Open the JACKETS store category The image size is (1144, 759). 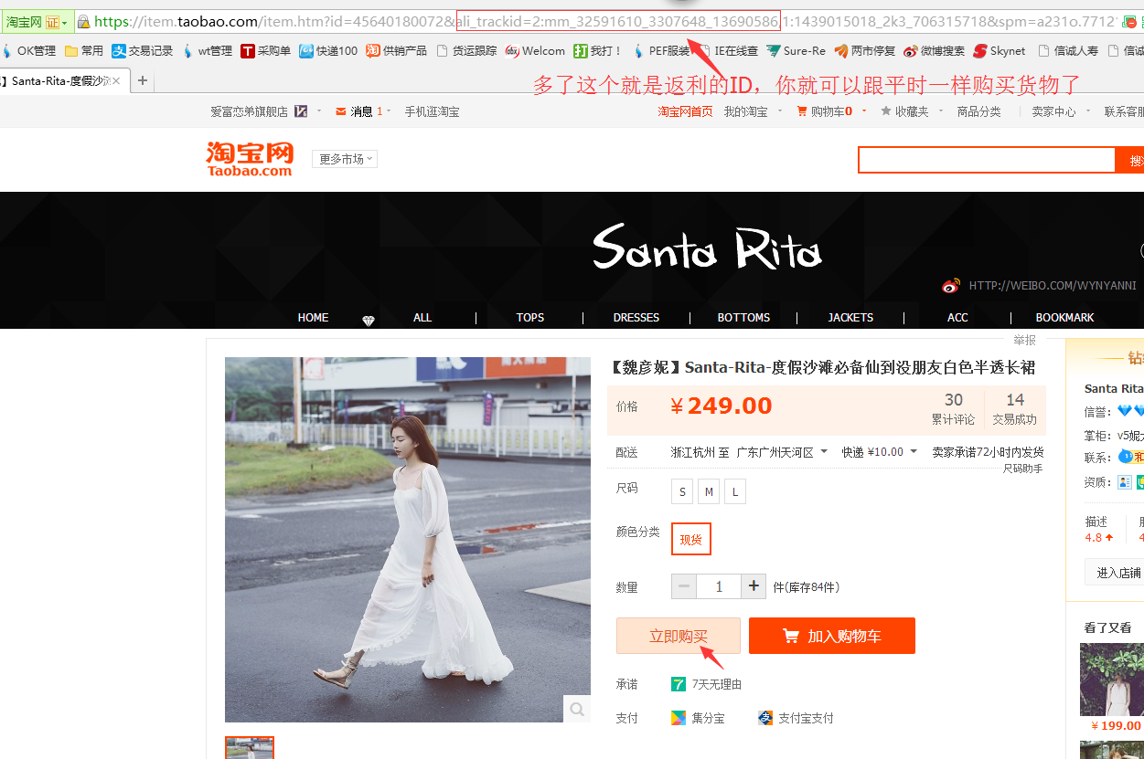point(850,318)
